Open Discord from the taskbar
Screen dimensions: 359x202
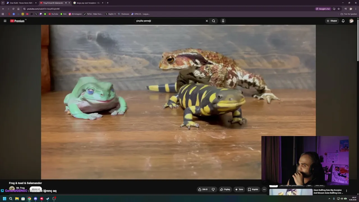(35, 199)
